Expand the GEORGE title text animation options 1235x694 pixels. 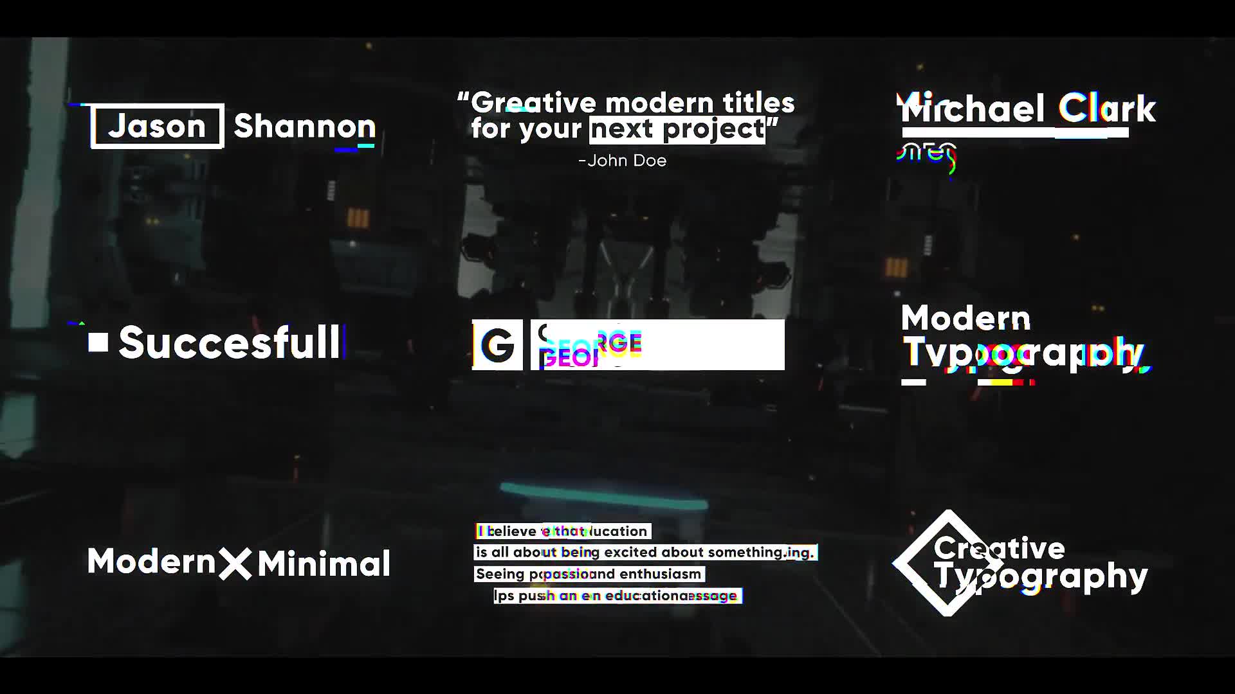pyautogui.click(x=628, y=346)
